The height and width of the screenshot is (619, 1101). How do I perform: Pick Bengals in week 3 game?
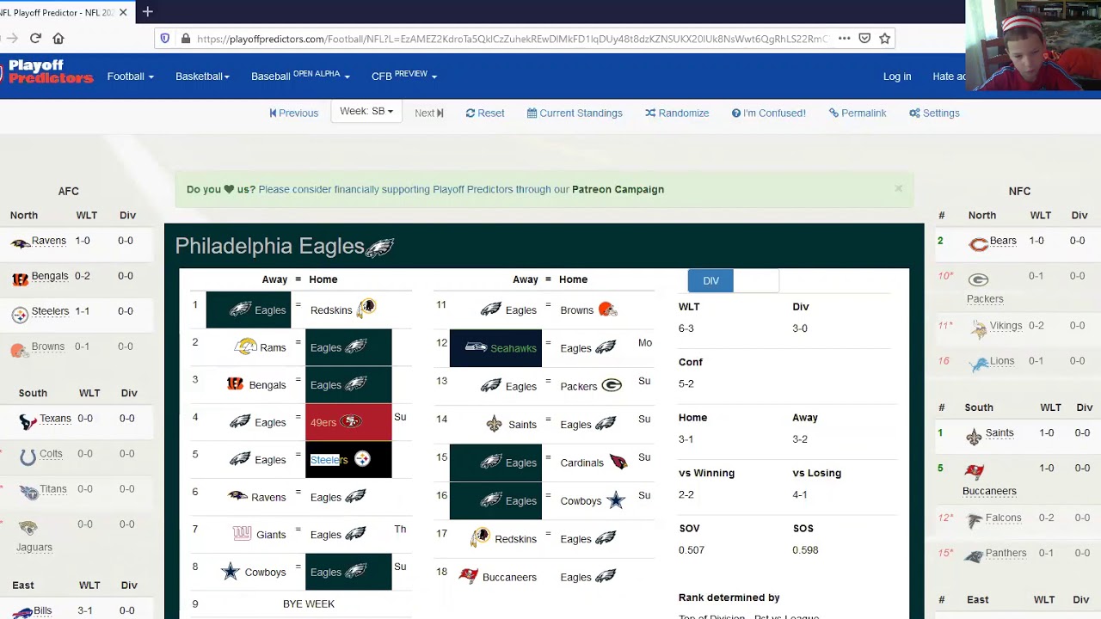pos(249,384)
